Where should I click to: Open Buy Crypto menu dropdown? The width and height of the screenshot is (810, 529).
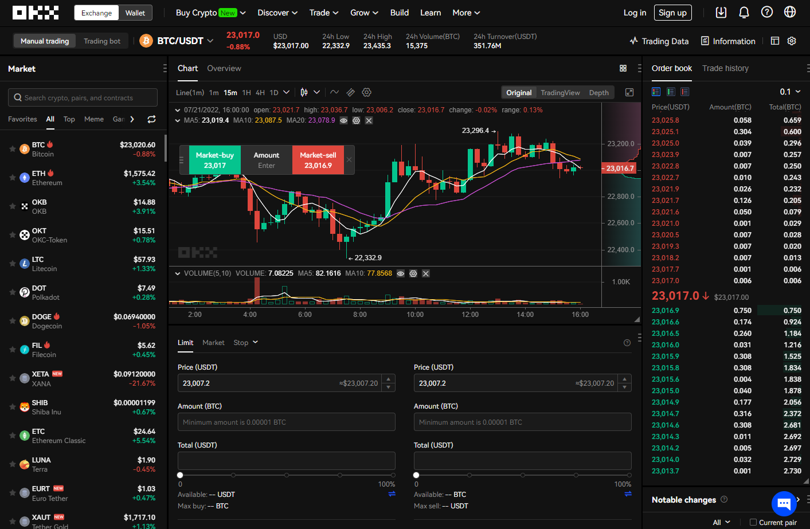(210, 13)
